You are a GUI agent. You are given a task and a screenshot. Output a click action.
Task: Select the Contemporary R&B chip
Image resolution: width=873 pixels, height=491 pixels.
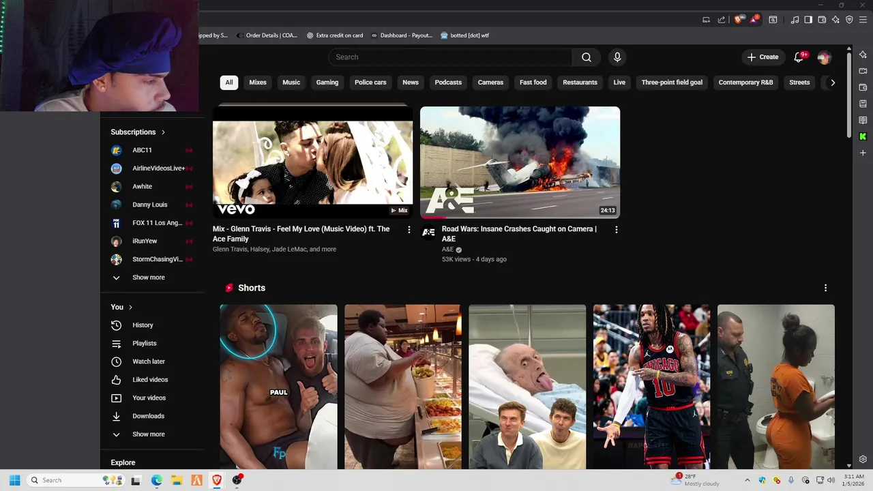745,83
